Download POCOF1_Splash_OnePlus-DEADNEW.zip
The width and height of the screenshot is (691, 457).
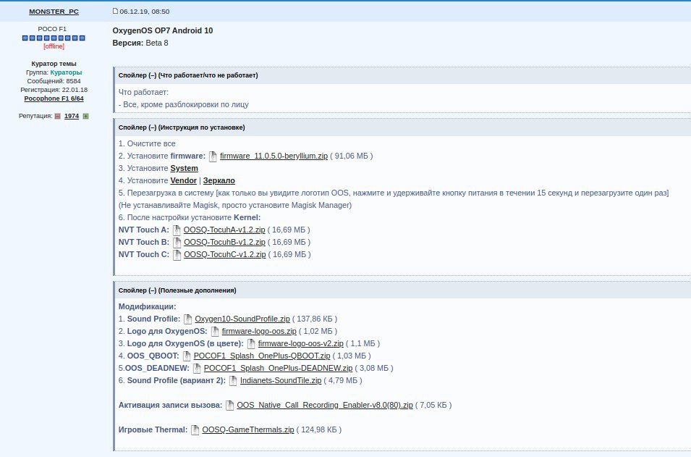[278, 369]
